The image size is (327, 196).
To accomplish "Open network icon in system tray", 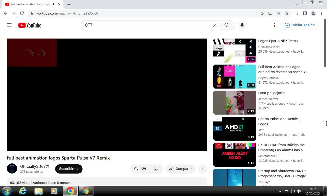I will tap(293, 191).
